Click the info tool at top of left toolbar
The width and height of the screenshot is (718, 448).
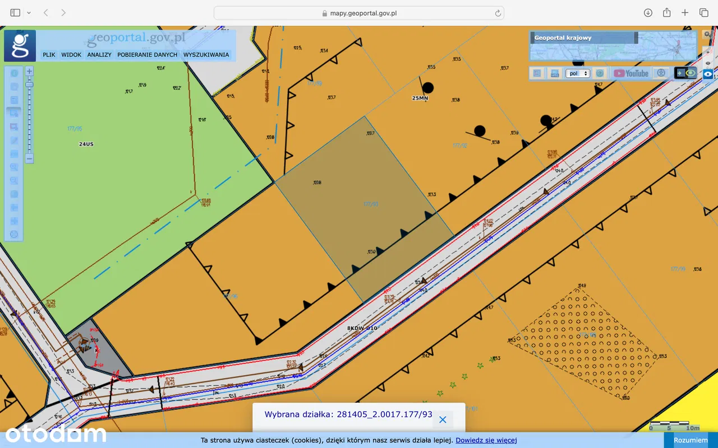(14, 73)
